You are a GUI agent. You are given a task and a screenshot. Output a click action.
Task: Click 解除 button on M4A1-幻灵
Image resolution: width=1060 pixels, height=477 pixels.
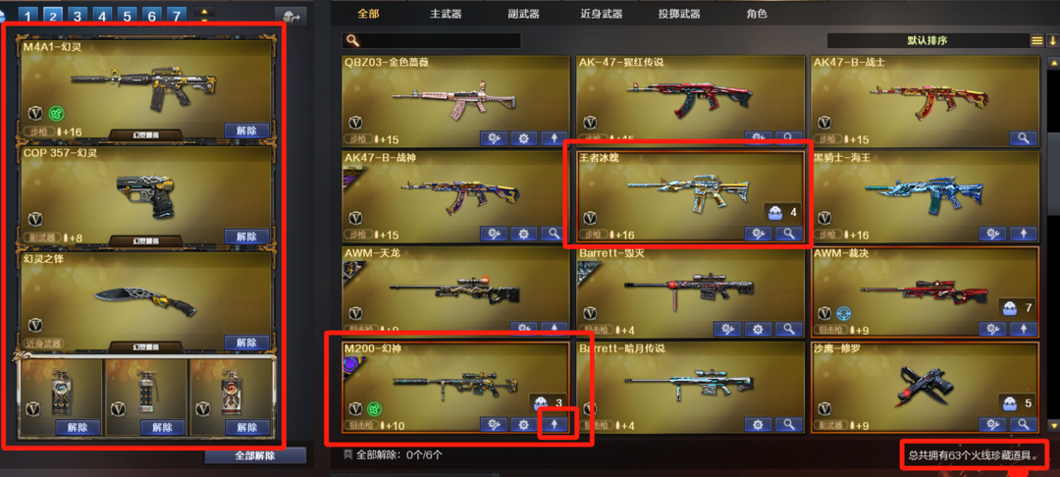coord(246,131)
